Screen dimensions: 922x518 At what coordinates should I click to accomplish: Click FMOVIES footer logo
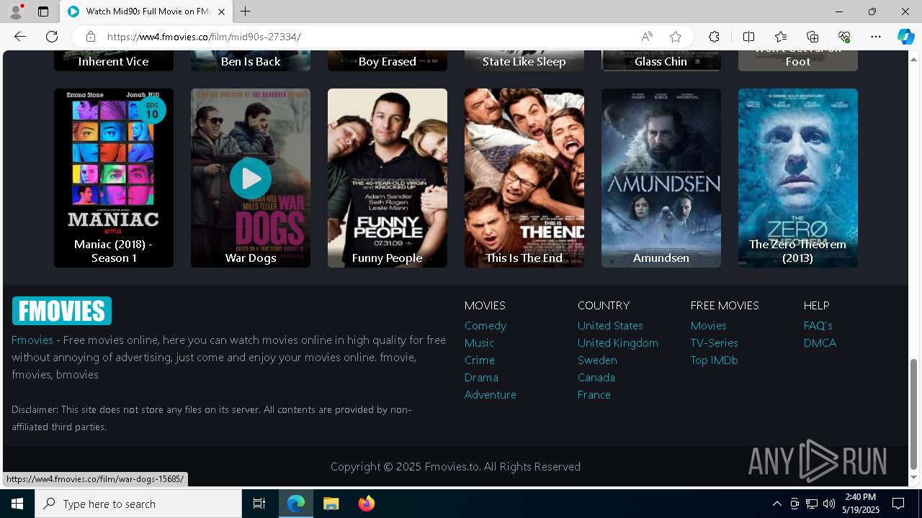(62, 311)
